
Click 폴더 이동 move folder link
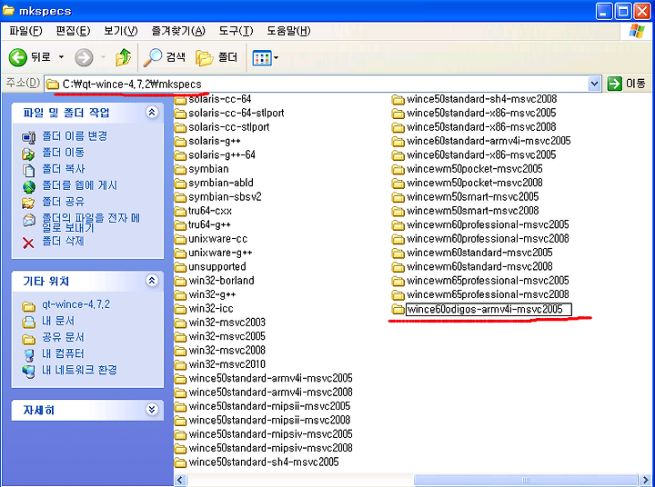[63, 153]
